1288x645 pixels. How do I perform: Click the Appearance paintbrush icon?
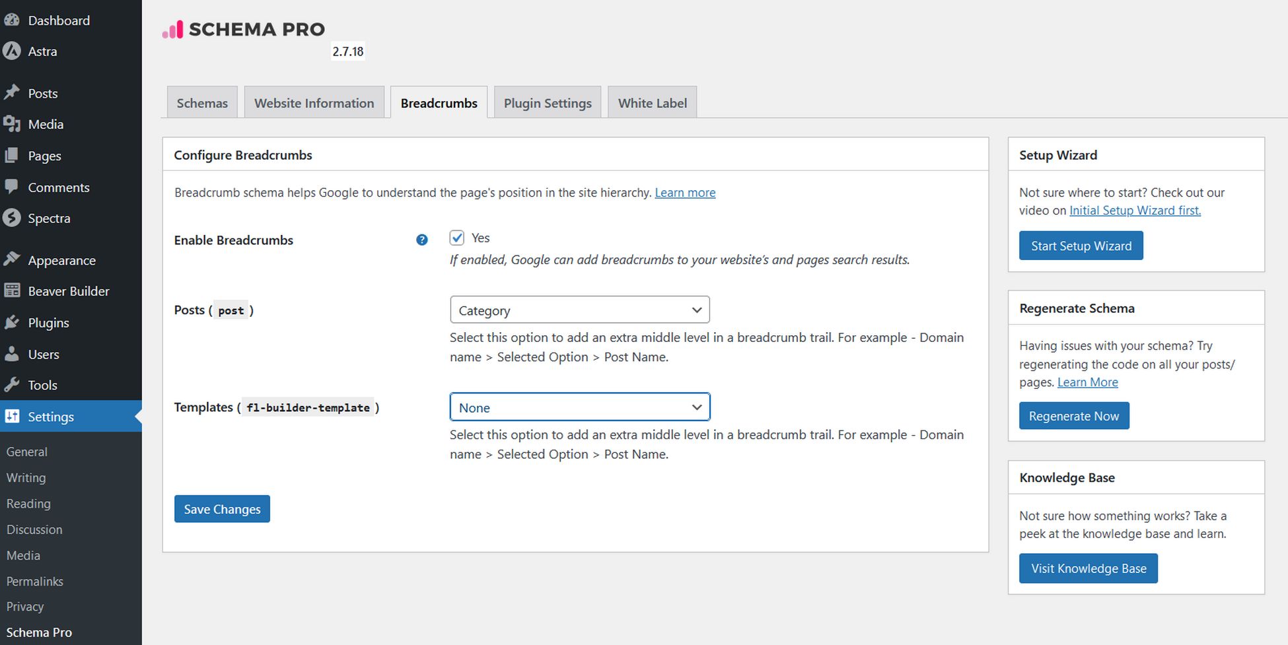(12, 259)
